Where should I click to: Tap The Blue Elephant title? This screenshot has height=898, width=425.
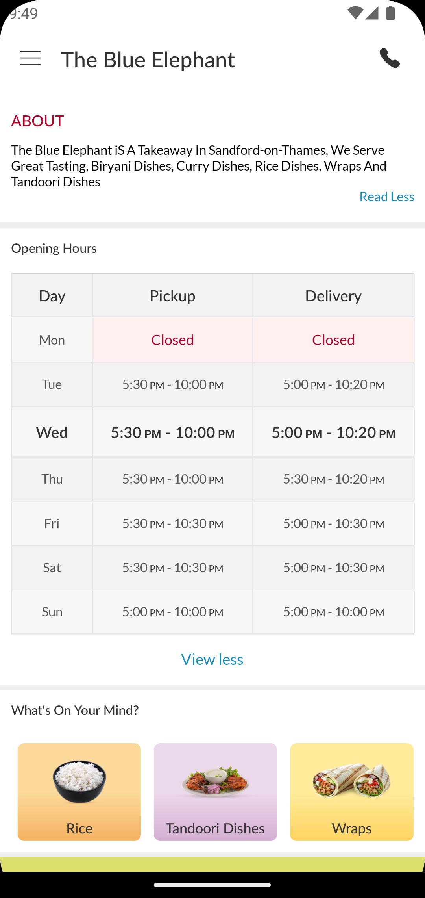tap(148, 59)
